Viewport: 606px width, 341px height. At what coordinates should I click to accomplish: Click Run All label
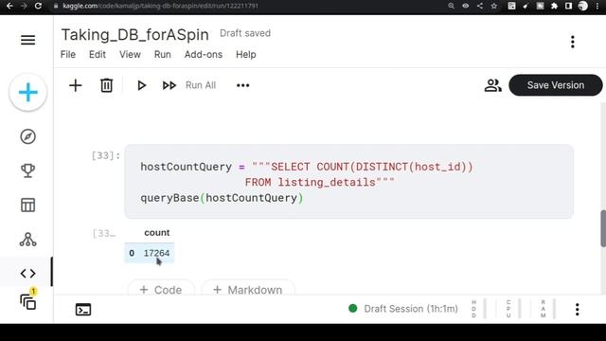[201, 85]
